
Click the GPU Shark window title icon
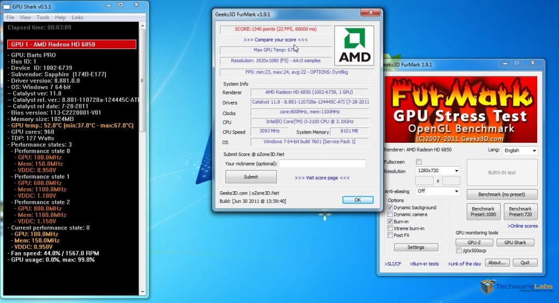pos(7,7)
